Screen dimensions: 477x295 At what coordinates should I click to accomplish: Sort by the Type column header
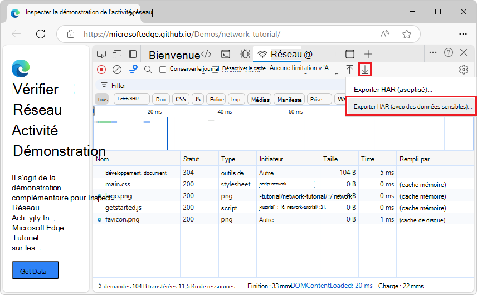pos(237,159)
